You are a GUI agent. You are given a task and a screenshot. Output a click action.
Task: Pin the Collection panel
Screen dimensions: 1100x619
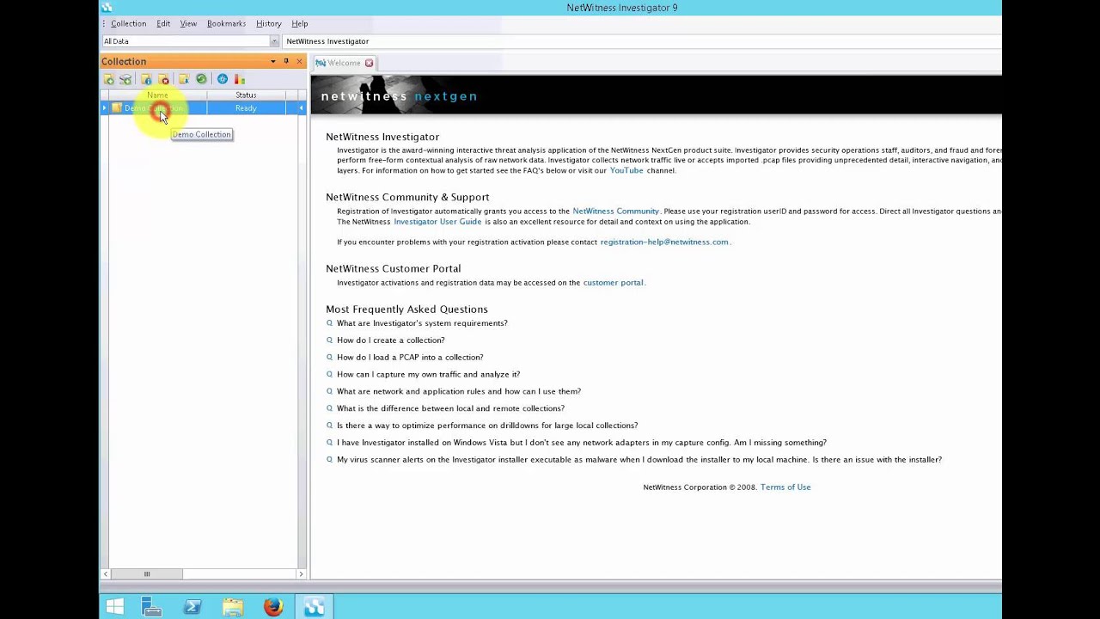(286, 61)
